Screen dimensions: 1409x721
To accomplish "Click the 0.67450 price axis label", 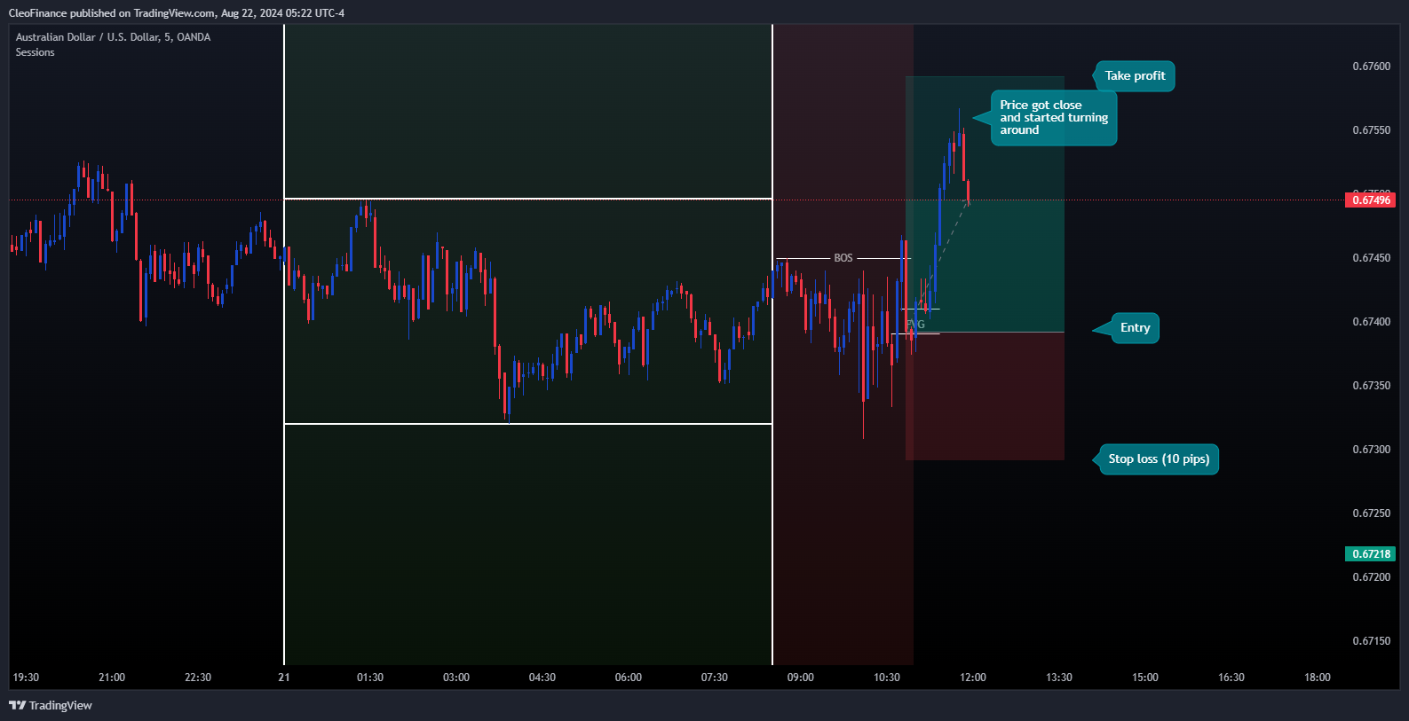I will pos(1372,258).
